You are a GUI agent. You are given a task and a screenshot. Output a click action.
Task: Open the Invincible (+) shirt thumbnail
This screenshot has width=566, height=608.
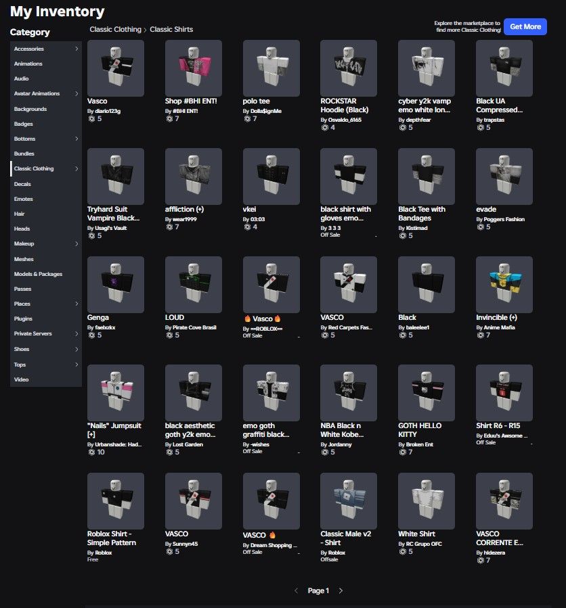point(504,284)
